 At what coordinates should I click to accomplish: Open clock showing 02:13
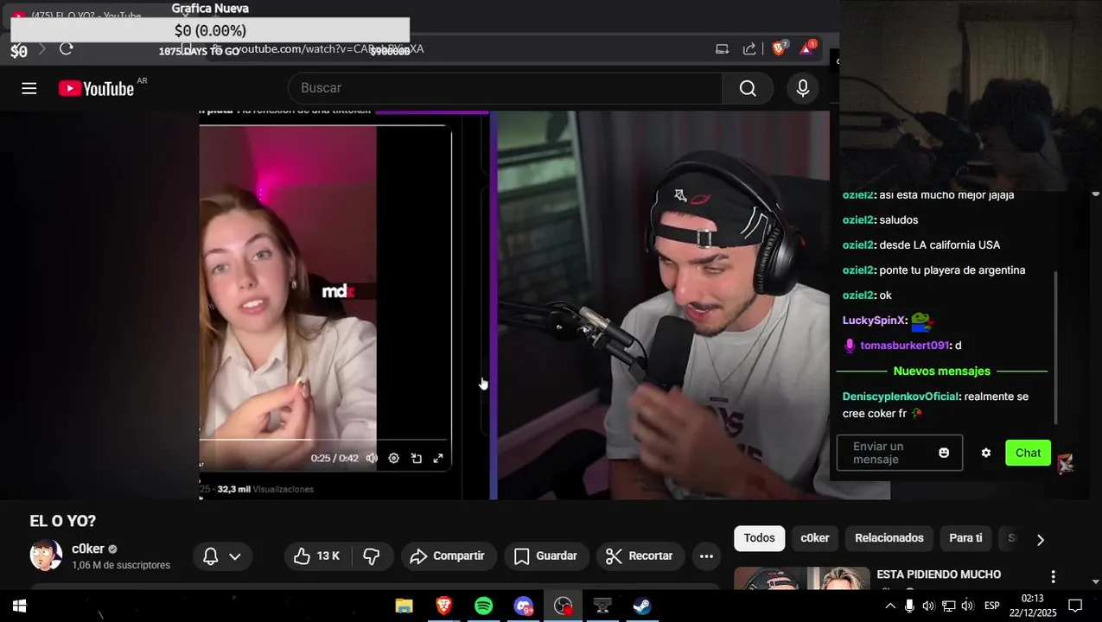point(1033,606)
